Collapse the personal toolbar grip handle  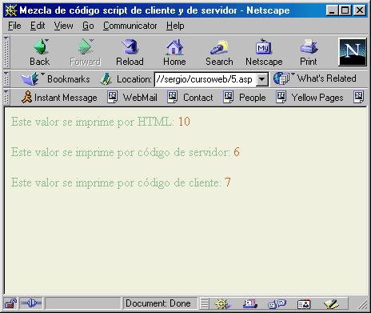[6, 97]
